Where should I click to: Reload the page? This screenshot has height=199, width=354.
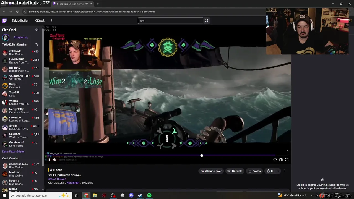pyautogui.click(x=17, y=12)
